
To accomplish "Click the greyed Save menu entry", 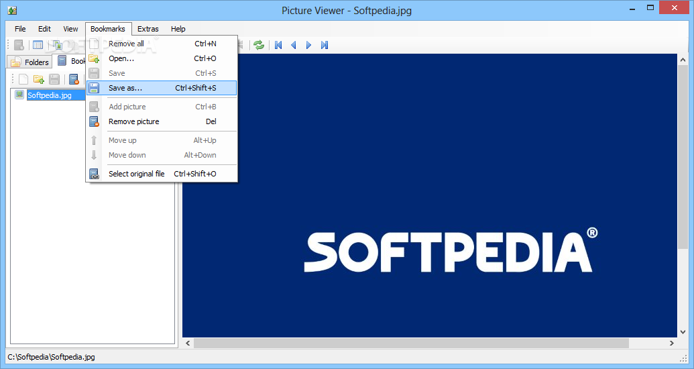I will (162, 73).
